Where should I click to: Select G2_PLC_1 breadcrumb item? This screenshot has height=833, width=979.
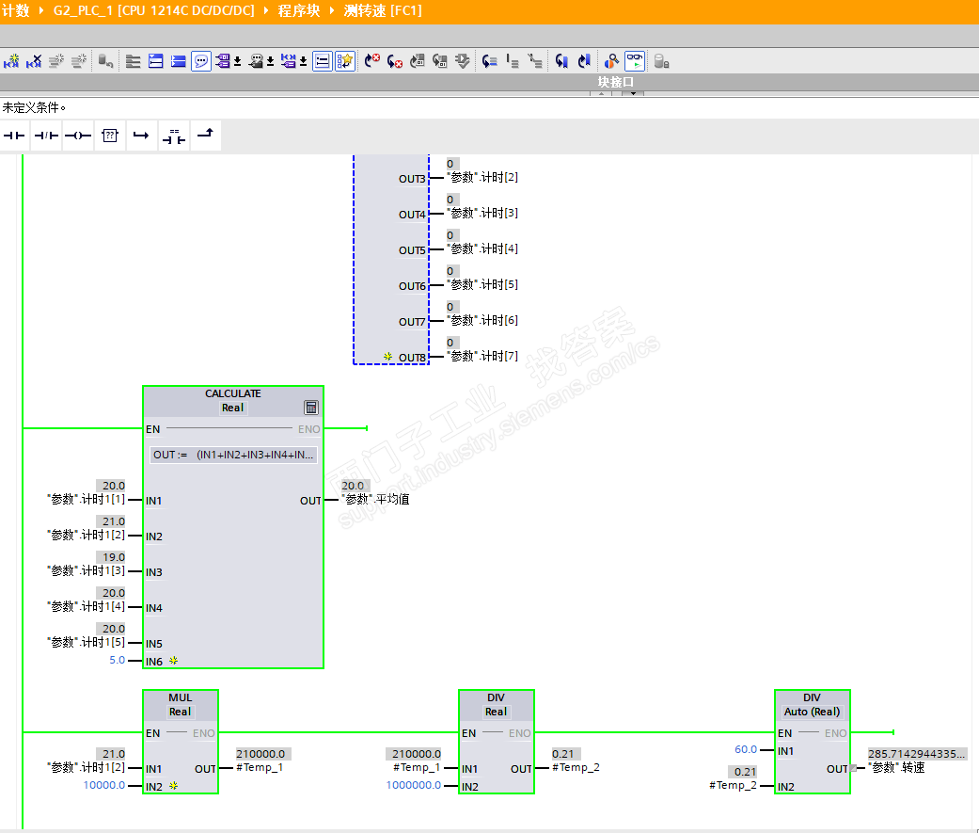[x=153, y=10]
